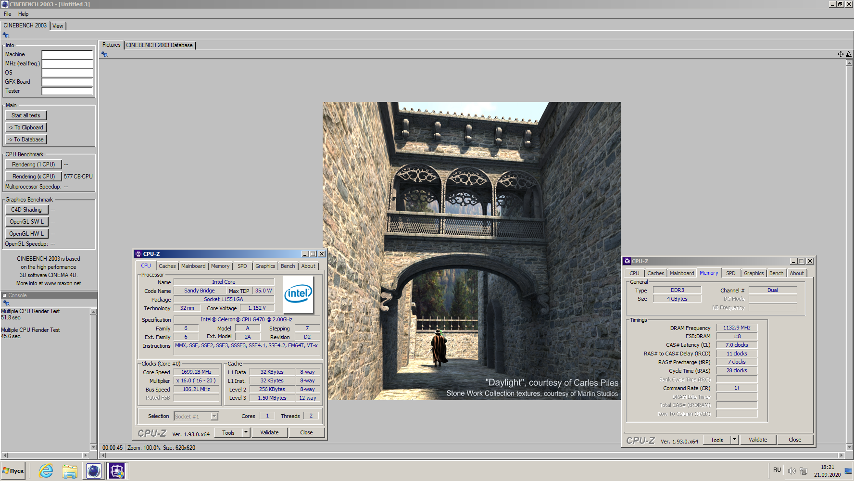Open the Graphics tab in the left CPU-Z window
The width and height of the screenshot is (854, 481).
pos(265,266)
